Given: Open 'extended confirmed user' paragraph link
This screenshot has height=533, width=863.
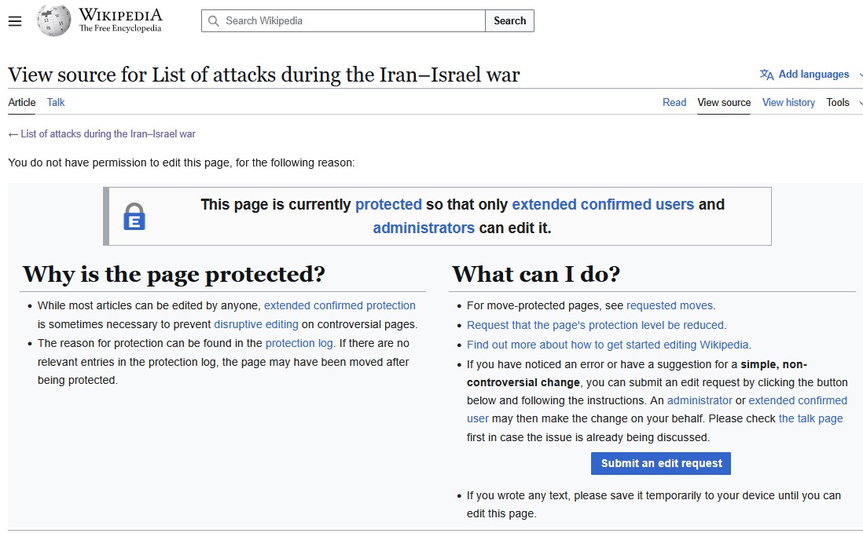Looking at the screenshot, I should pos(798,400).
